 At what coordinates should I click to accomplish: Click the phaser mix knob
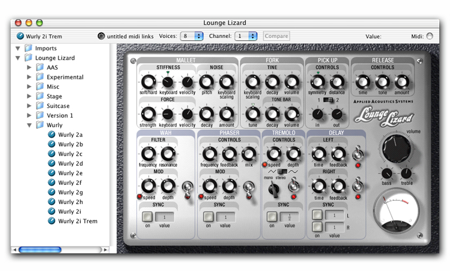(x=249, y=154)
